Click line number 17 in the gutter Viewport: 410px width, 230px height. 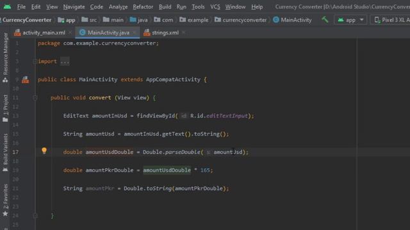coord(15,152)
